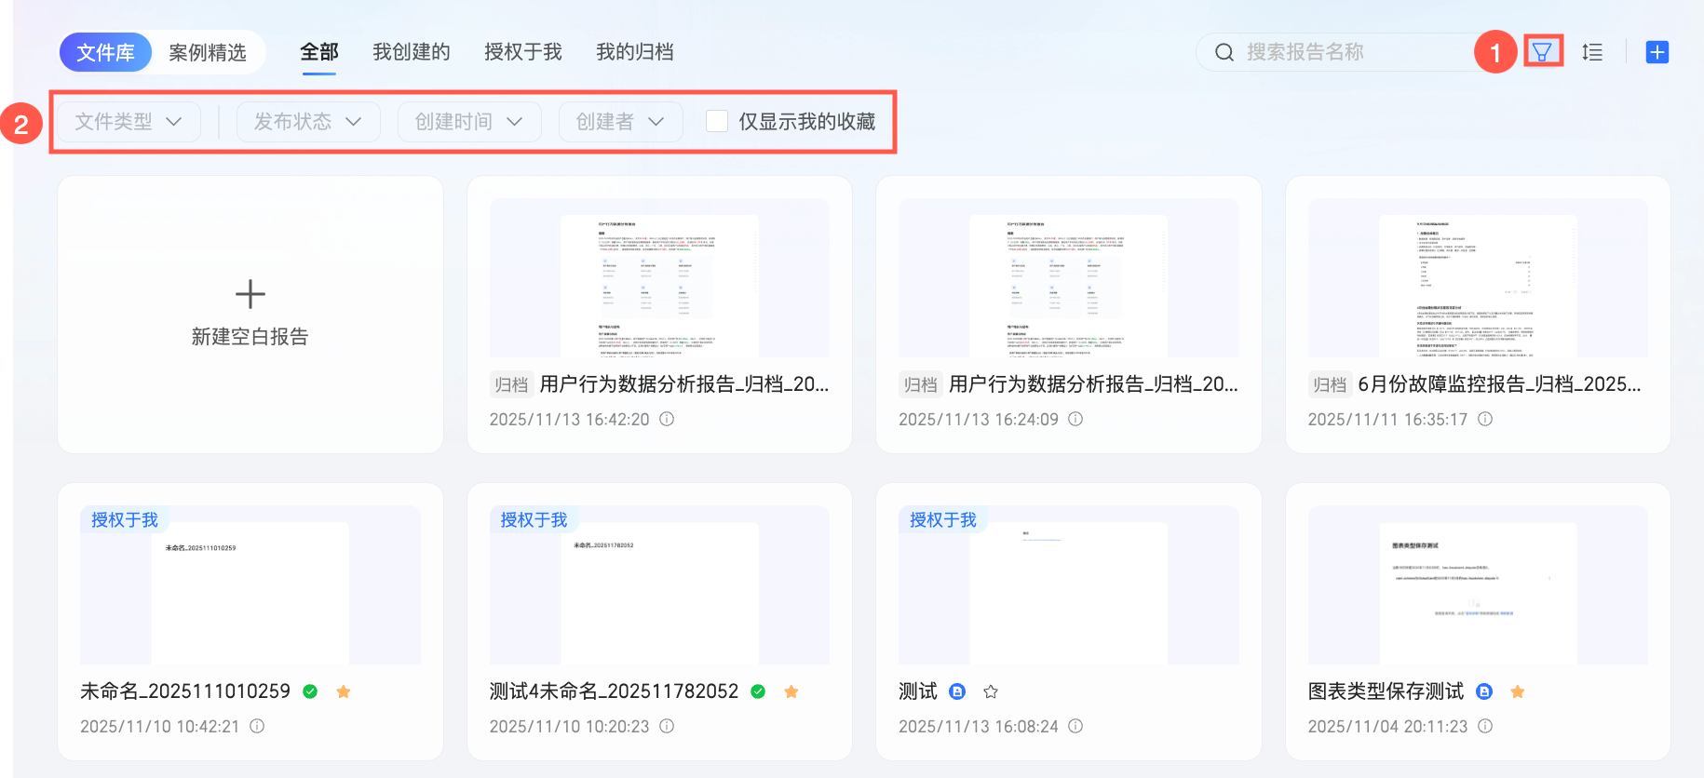Show info for report dated 2025/11/13 16:24:09

1075,419
